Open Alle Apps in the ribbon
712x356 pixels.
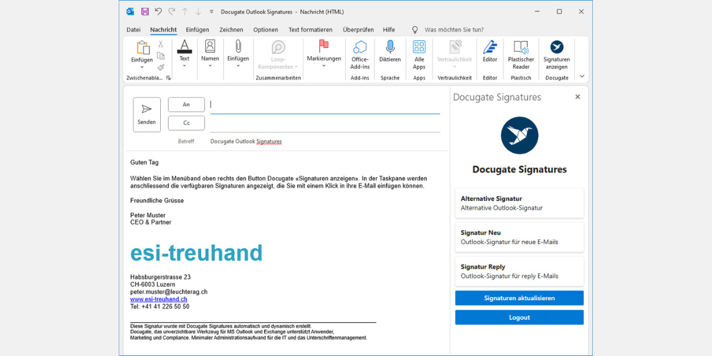[x=419, y=53]
